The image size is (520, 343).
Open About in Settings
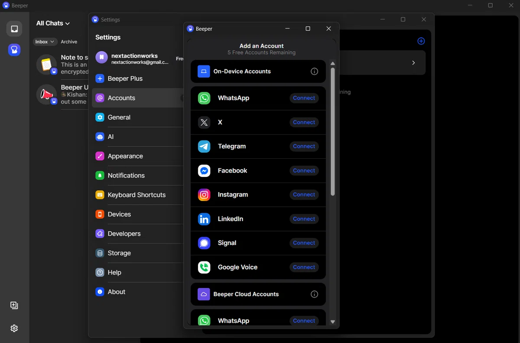[x=137, y=292]
